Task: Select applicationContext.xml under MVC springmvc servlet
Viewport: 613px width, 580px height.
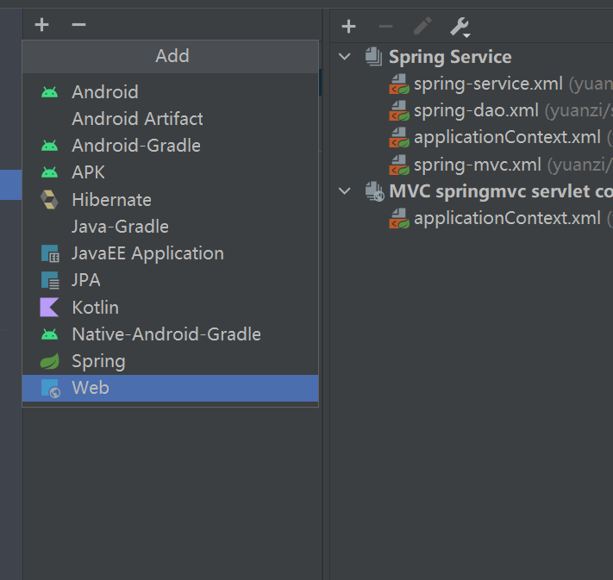Action: 507,219
